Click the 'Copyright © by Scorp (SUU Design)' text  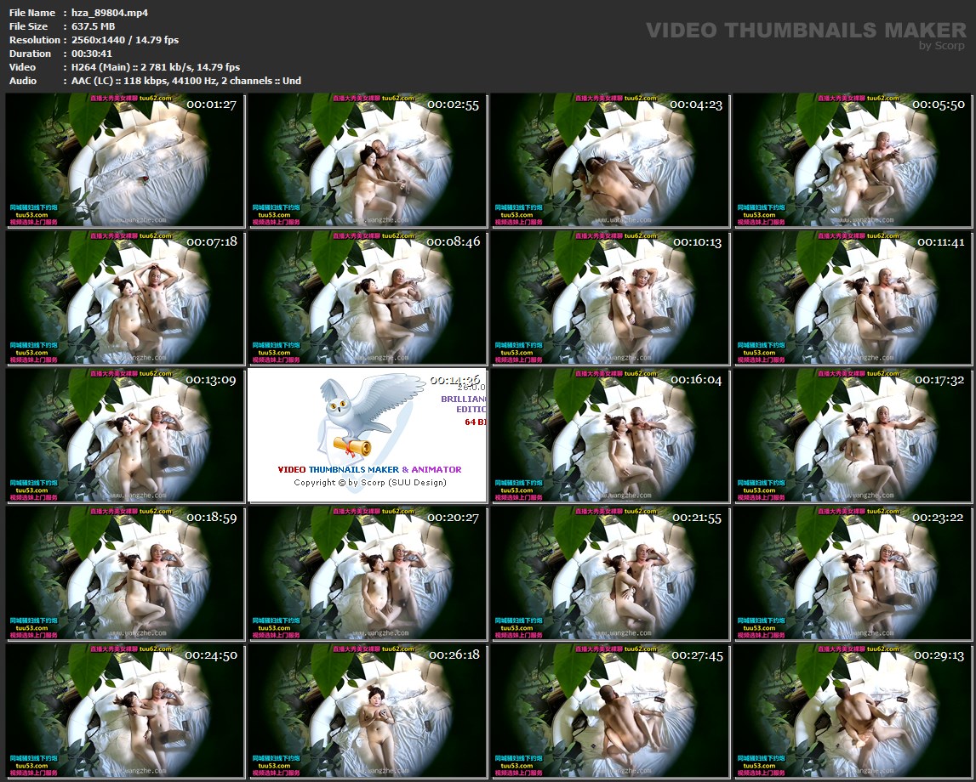pyautogui.click(x=369, y=483)
